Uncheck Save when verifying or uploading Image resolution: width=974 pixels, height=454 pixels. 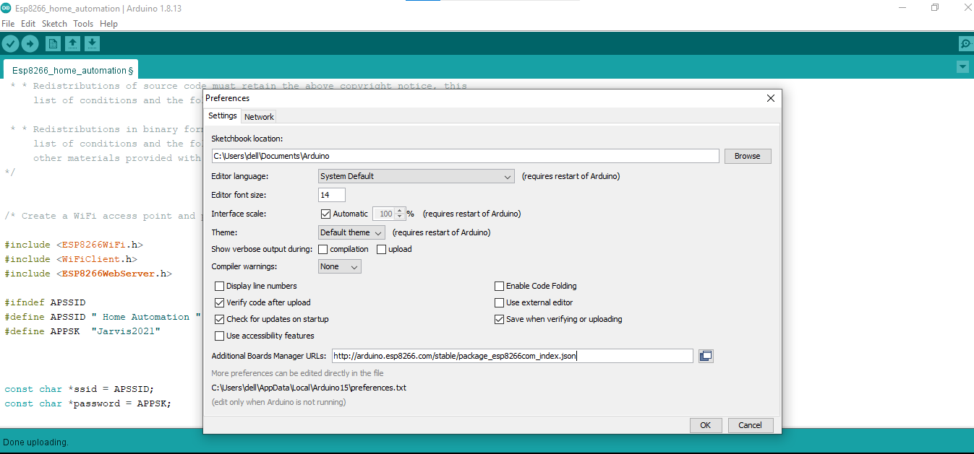pos(499,319)
